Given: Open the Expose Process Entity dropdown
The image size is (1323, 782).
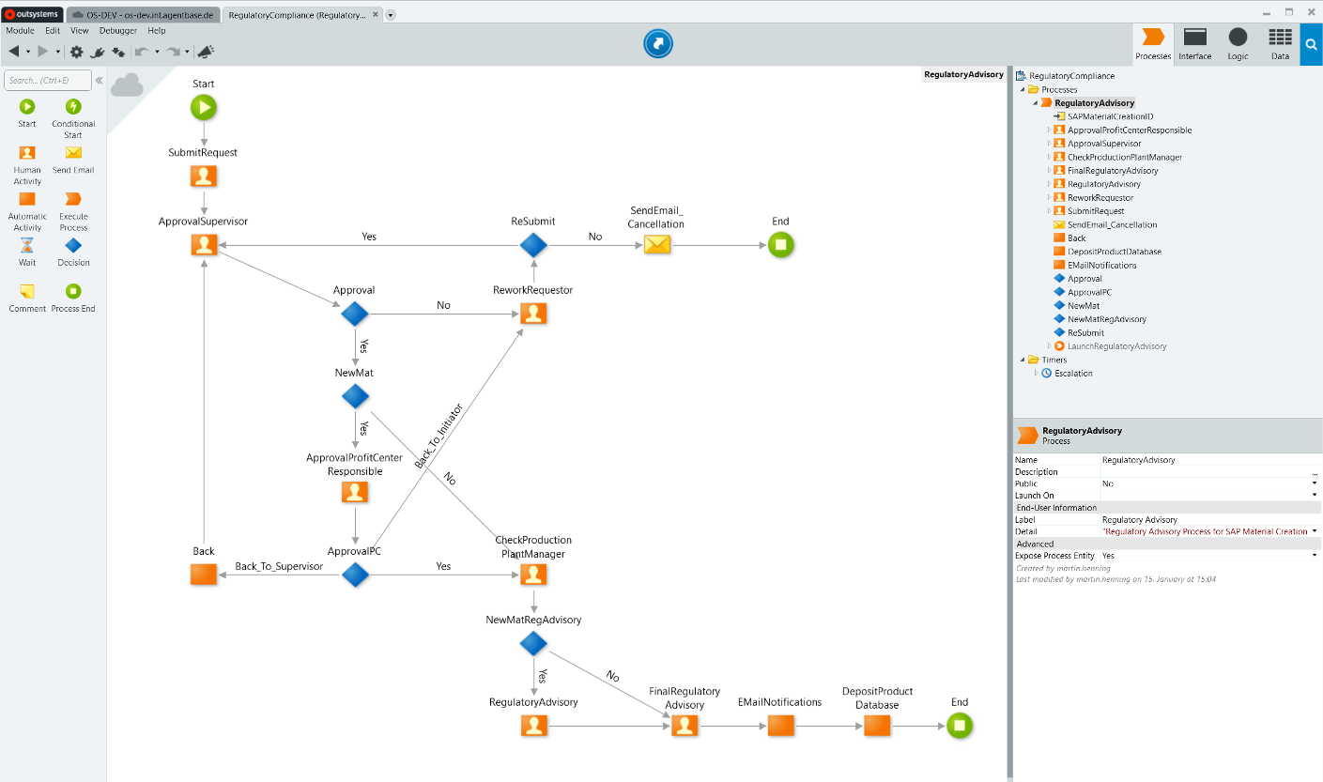Looking at the screenshot, I should point(1313,555).
